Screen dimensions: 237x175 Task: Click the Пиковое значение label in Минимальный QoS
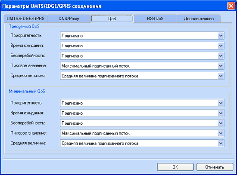pyautogui.click(x=28, y=133)
